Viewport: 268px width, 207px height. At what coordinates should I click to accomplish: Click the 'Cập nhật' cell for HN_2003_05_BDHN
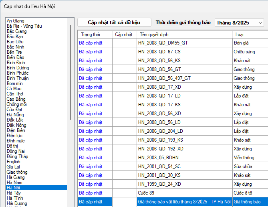click(124, 158)
